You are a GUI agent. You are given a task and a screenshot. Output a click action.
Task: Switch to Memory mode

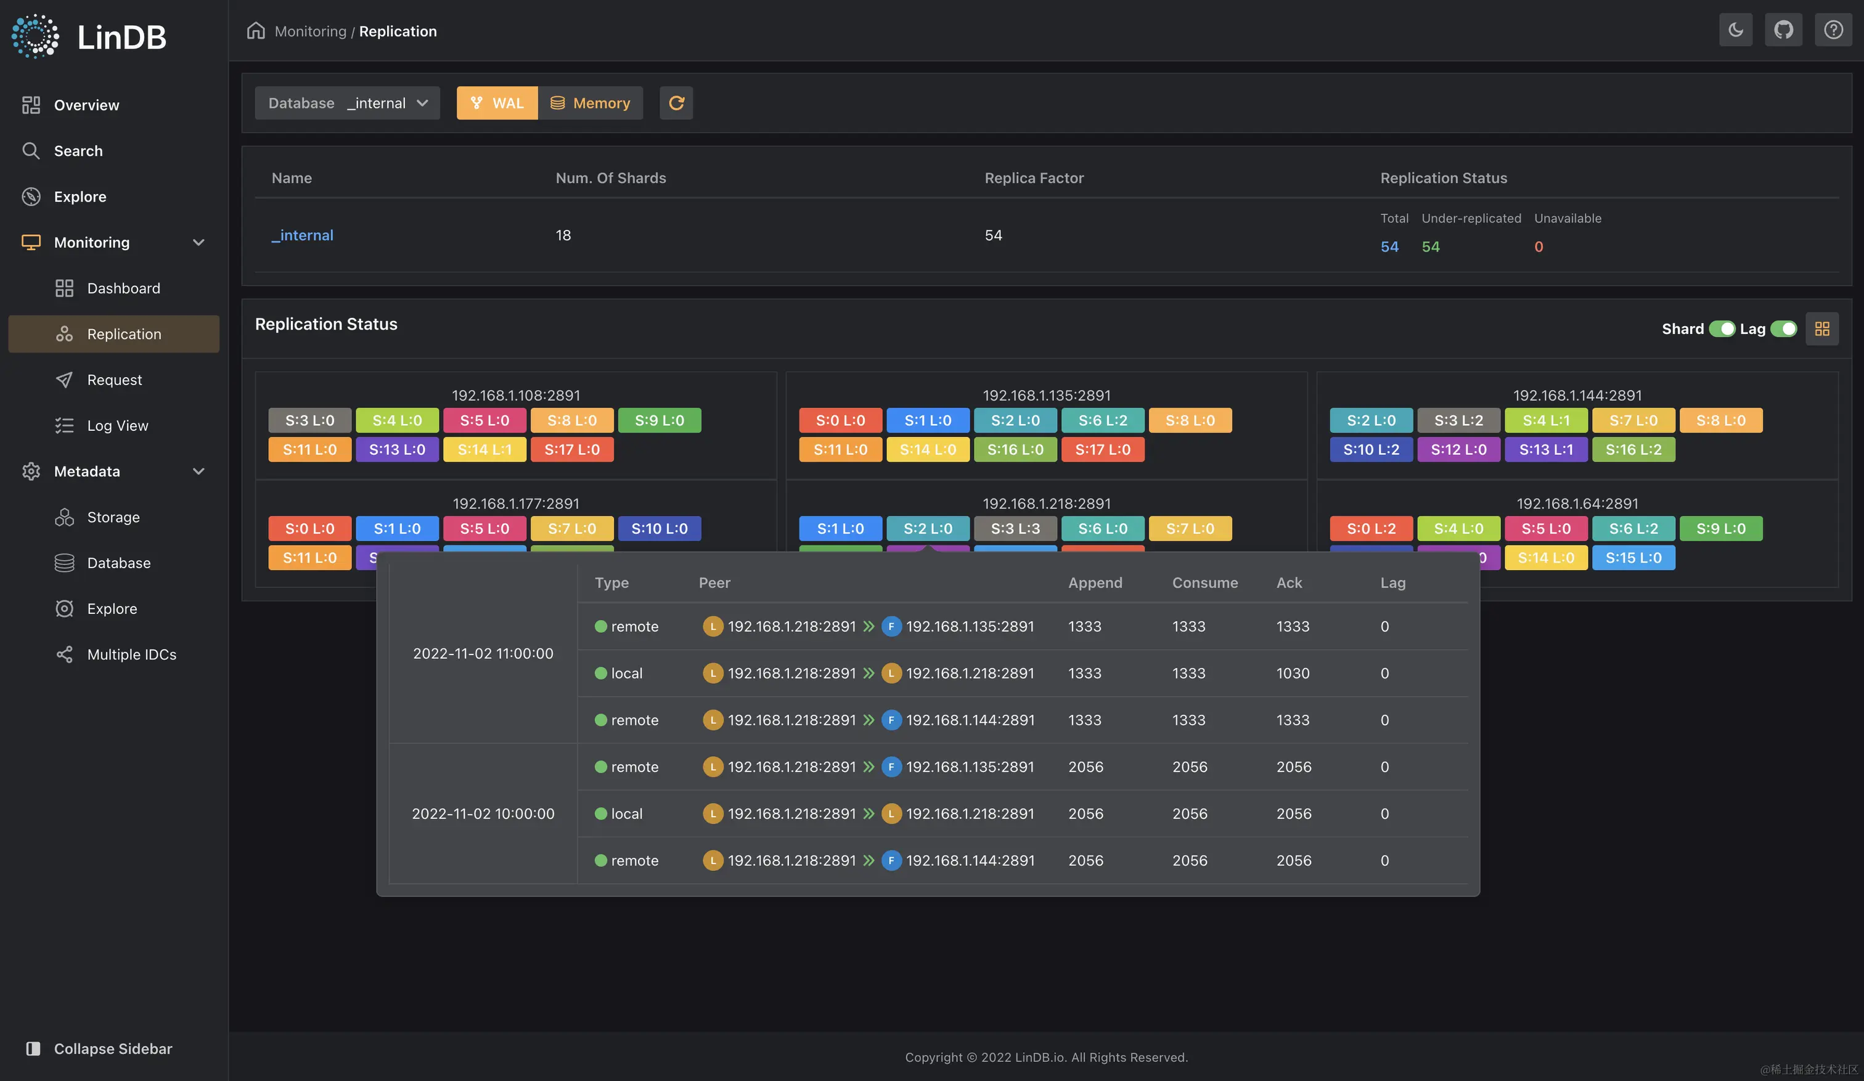(589, 103)
